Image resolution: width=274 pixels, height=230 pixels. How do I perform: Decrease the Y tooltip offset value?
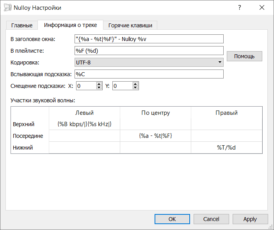pyautogui.click(x=135, y=88)
